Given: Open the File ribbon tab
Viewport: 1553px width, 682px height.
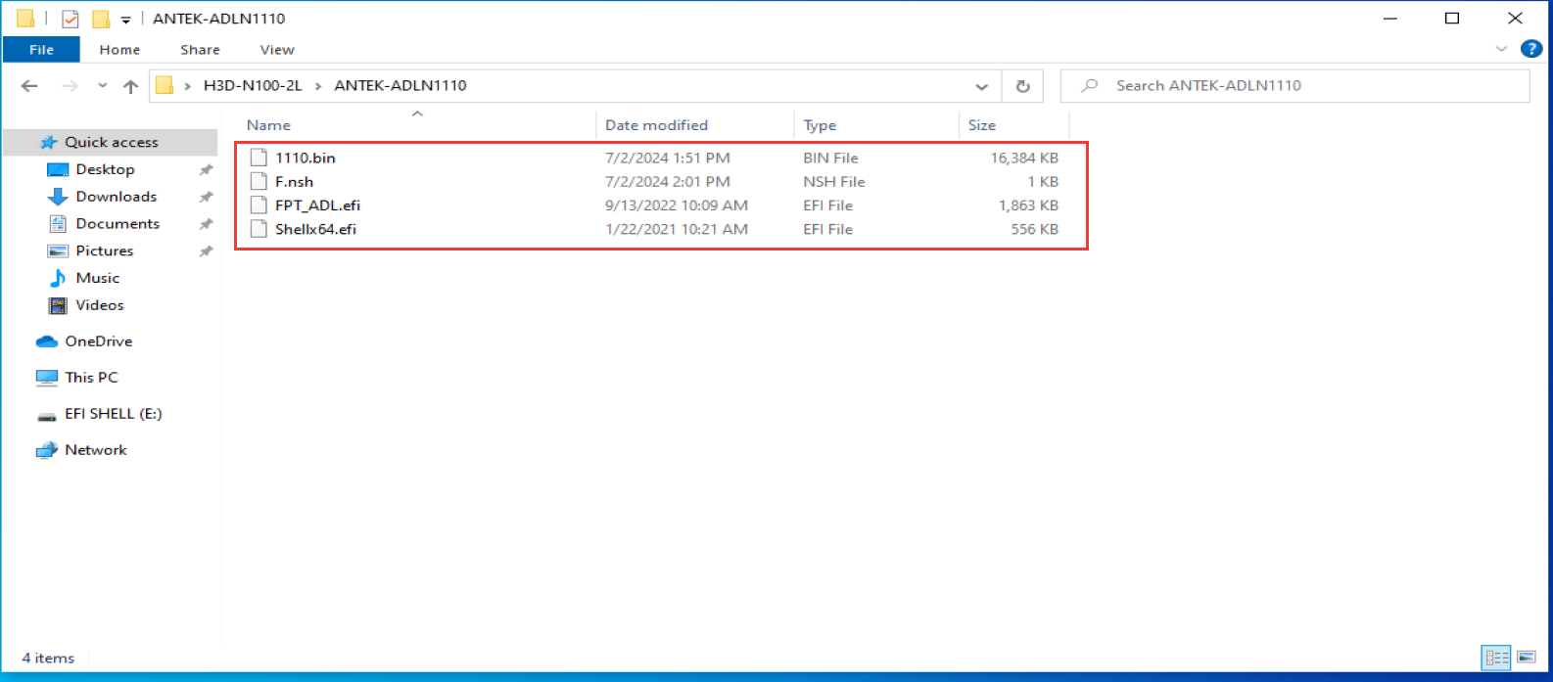Looking at the screenshot, I should coord(41,49).
